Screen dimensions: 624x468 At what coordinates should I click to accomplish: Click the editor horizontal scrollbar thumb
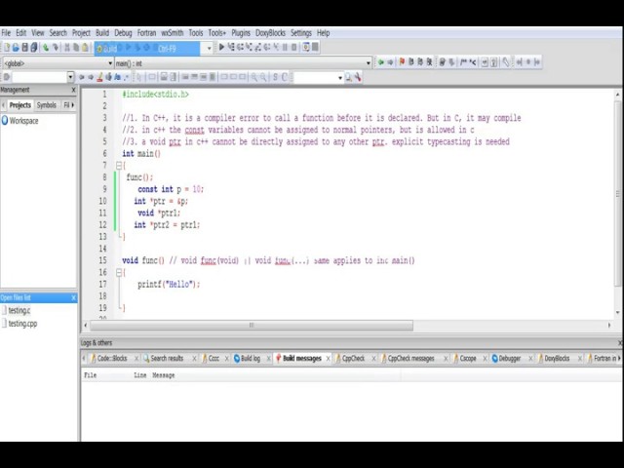click(x=252, y=325)
